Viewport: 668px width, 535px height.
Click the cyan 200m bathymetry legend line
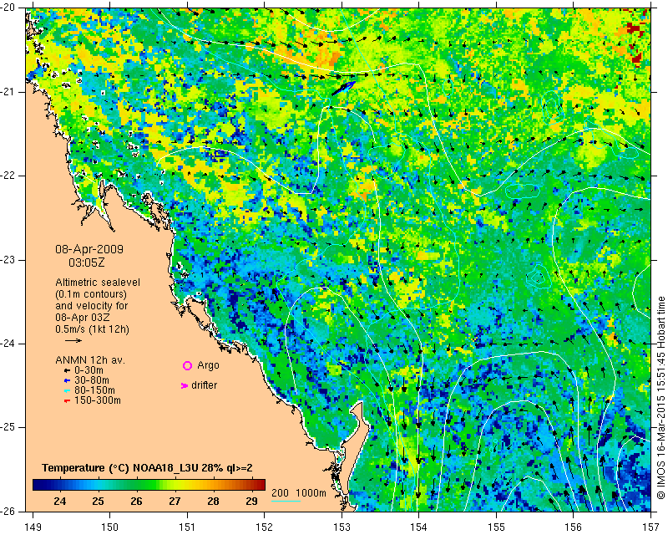[x=286, y=501]
